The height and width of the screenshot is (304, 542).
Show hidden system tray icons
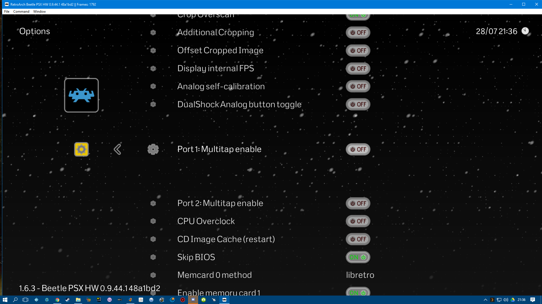(x=486, y=300)
